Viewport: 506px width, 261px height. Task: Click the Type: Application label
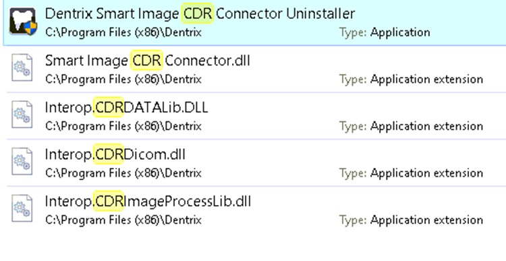pyautogui.click(x=385, y=32)
